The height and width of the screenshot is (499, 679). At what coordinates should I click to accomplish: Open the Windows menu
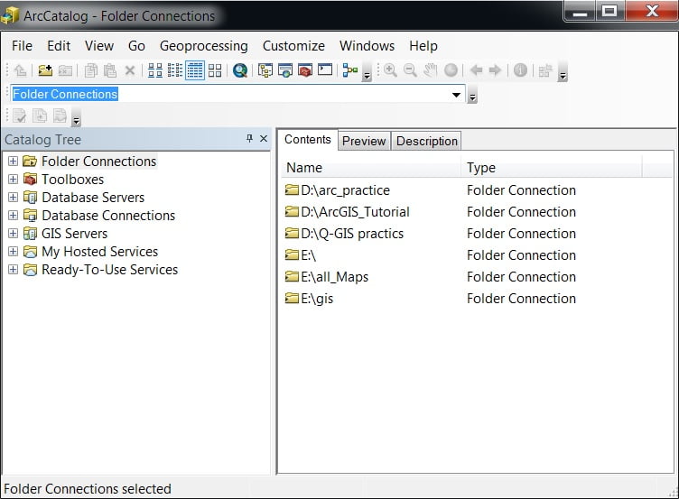367,46
